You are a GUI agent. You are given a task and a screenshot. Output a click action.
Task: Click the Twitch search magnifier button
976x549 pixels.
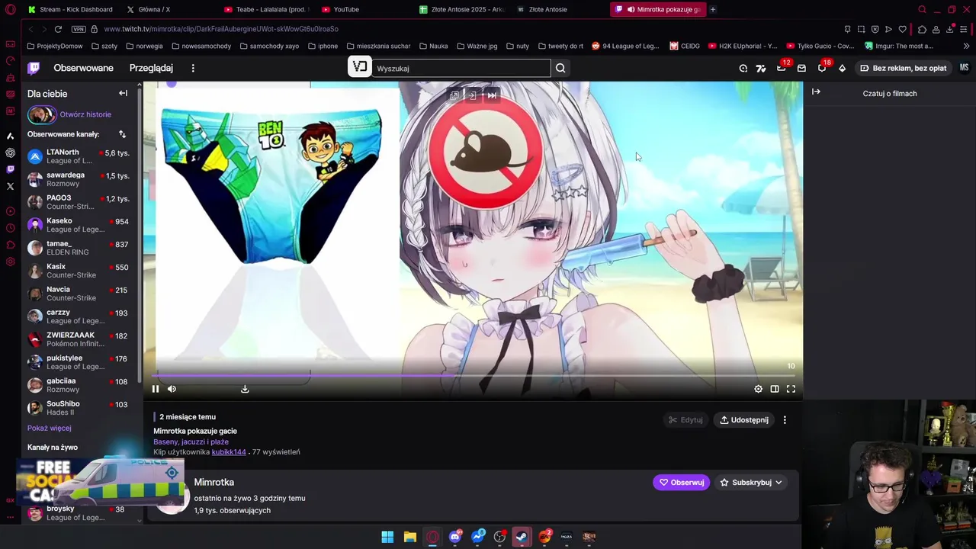pyautogui.click(x=560, y=68)
